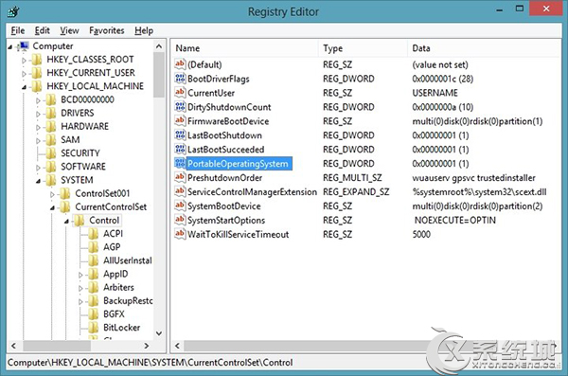The height and width of the screenshot is (376, 568).
Task: Click the tree pane scroll up arrow
Action: click(x=159, y=46)
